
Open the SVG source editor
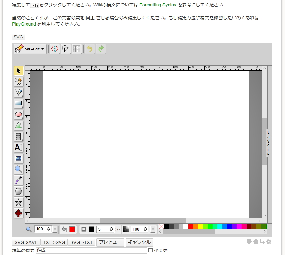55,49
